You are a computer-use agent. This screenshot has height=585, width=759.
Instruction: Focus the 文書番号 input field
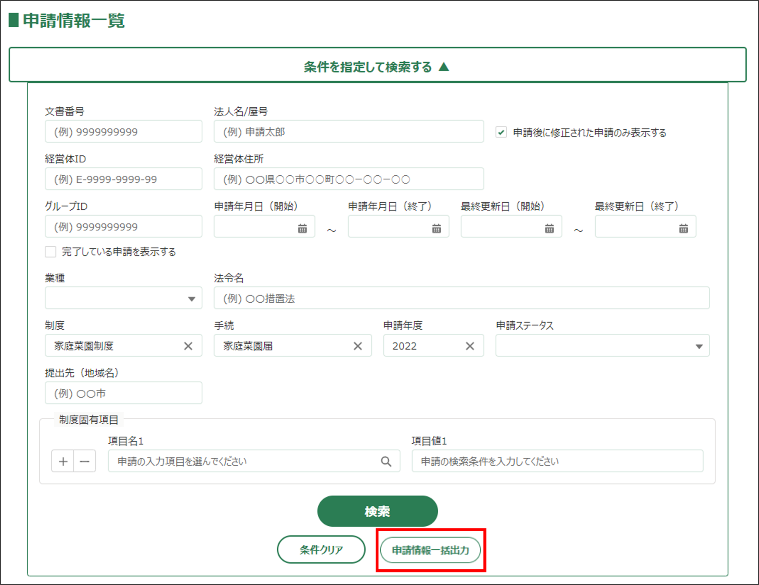(x=123, y=132)
